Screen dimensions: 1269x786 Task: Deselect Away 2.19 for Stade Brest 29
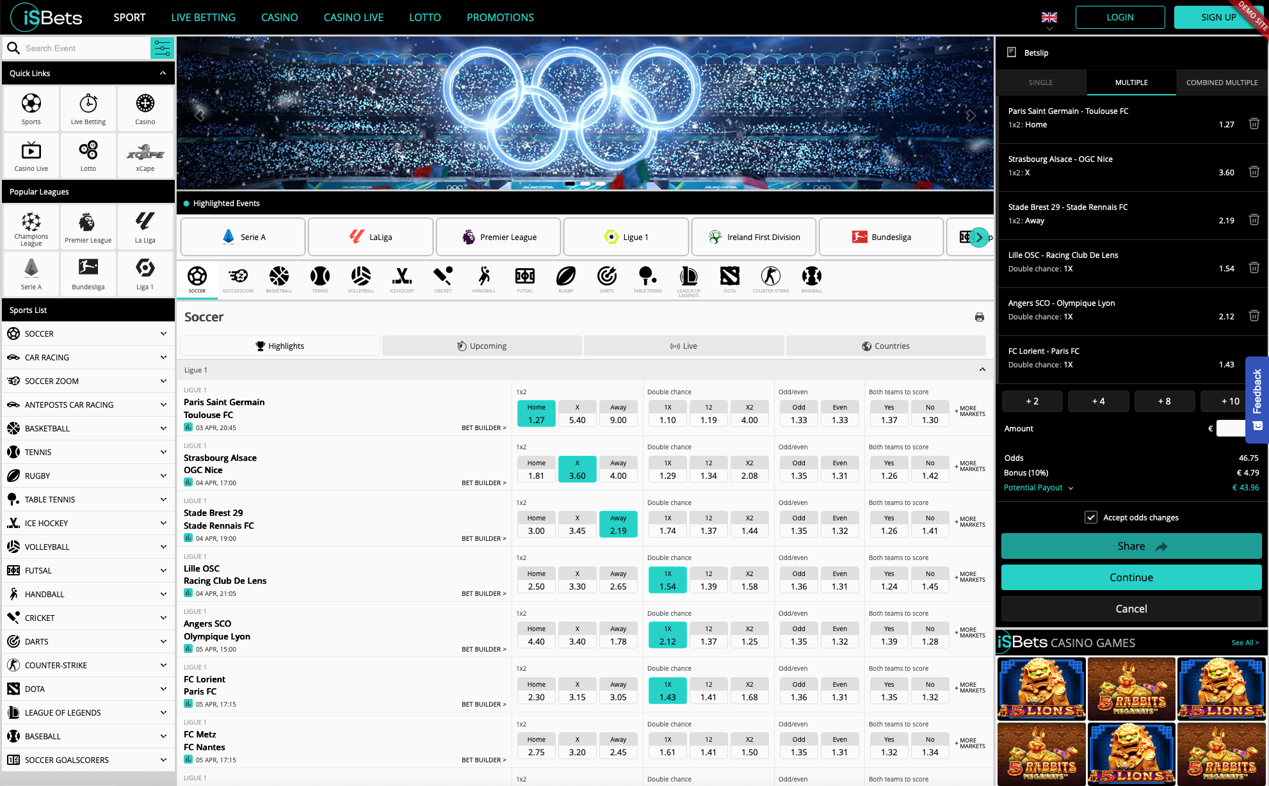coord(618,525)
